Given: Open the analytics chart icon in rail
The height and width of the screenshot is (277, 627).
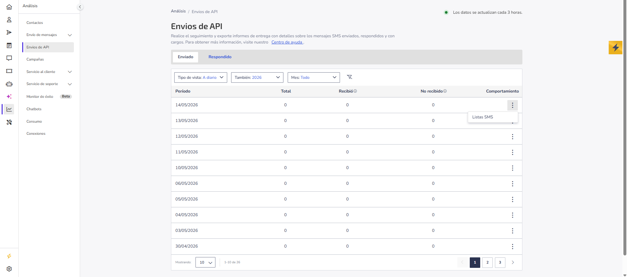Looking at the screenshot, I should (9, 109).
